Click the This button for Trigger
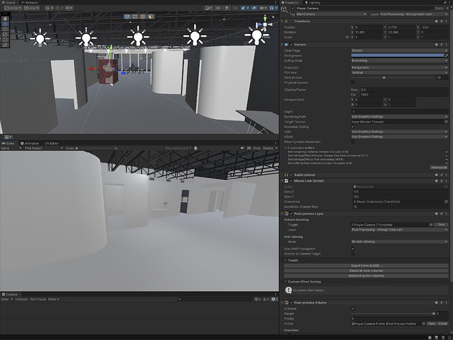The width and height of the screenshot is (453, 340). click(x=441, y=224)
